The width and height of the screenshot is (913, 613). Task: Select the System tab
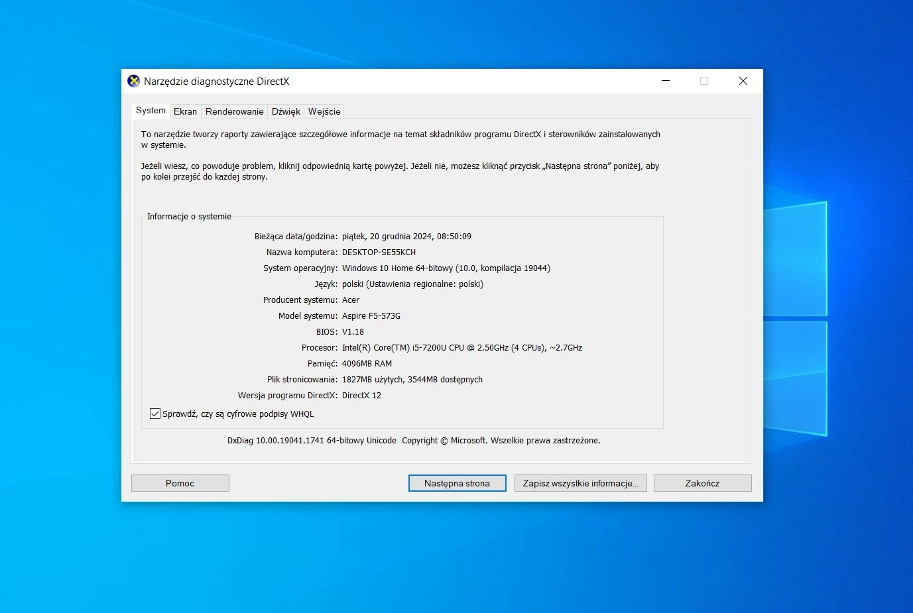click(x=151, y=111)
